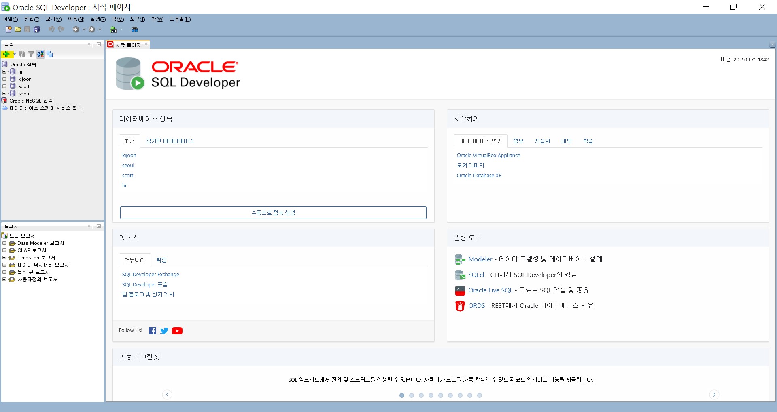The image size is (777, 412).
Task: Open the YouTube Follow Us icon
Action: 177,331
